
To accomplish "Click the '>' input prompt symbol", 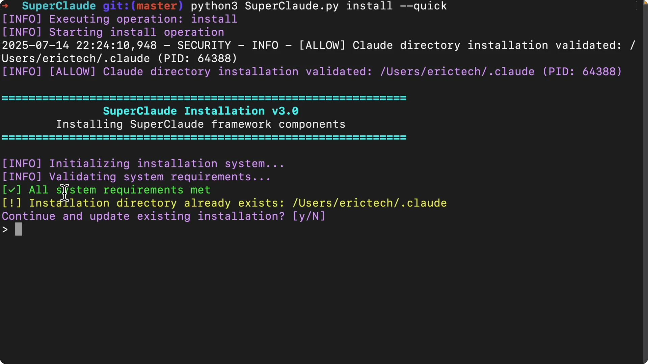I will click(5, 230).
